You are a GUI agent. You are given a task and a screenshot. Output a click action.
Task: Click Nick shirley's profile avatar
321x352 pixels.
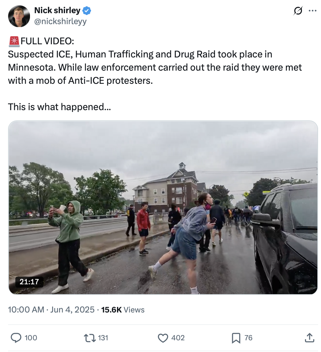click(x=19, y=16)
